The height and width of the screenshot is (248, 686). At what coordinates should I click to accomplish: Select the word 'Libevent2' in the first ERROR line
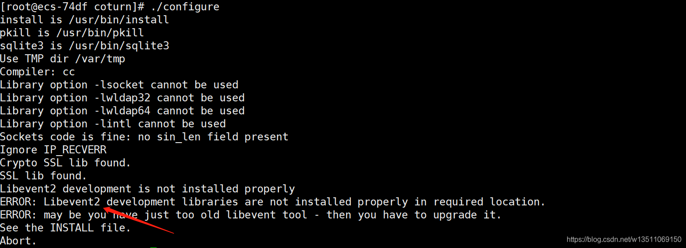tap(72, 202)
